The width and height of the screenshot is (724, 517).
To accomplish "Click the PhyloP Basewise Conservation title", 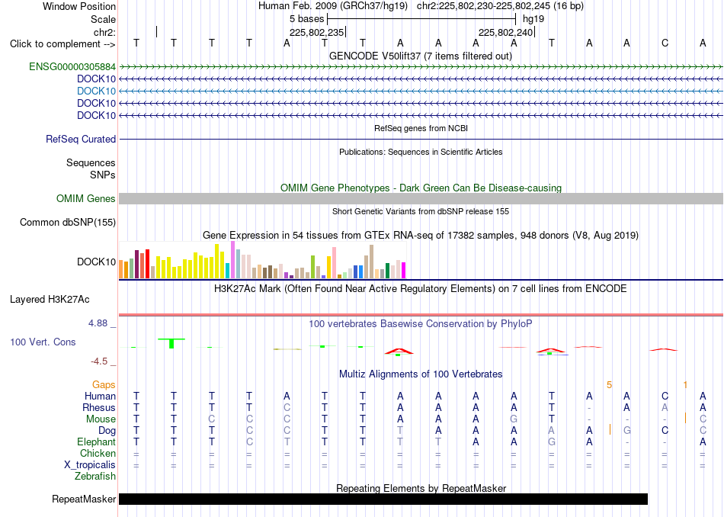I will click(x=421, y=324).
